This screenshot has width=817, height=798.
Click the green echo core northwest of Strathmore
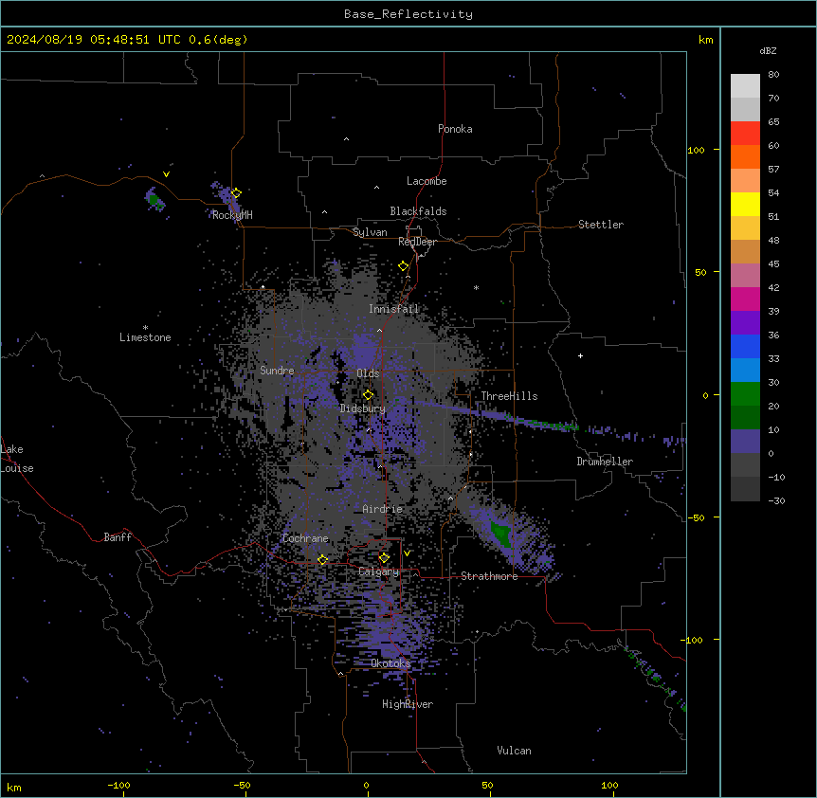pos(501,534)
